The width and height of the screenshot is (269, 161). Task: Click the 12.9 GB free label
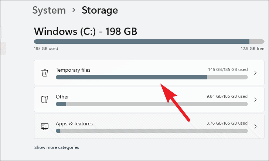[x=252, y=49]
